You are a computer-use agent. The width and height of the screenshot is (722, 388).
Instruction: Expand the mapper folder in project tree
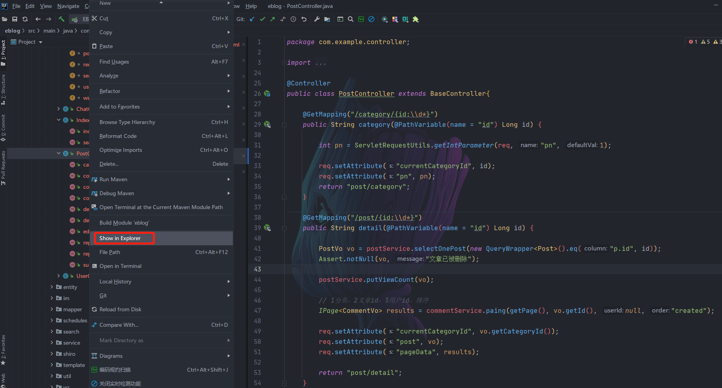(52, 309)
